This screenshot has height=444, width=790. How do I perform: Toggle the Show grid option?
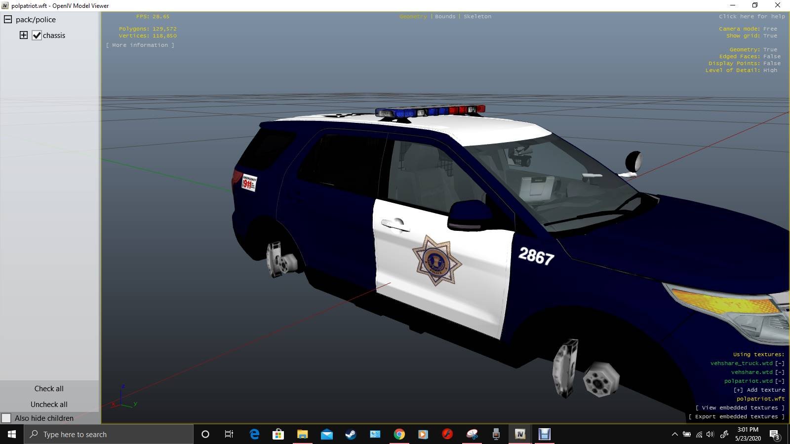pos(751,36)
